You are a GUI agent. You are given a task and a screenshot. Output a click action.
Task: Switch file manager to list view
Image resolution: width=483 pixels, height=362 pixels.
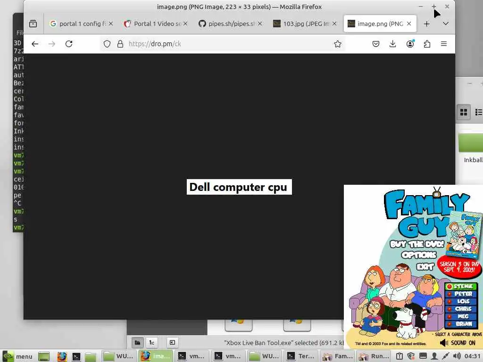[x=478, y=112]
